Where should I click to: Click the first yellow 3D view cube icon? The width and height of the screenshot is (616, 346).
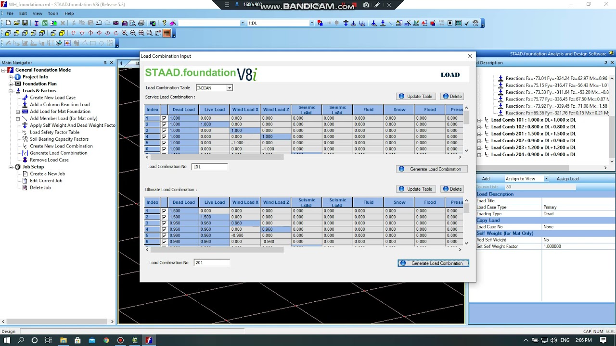click(x=8, y=33)
